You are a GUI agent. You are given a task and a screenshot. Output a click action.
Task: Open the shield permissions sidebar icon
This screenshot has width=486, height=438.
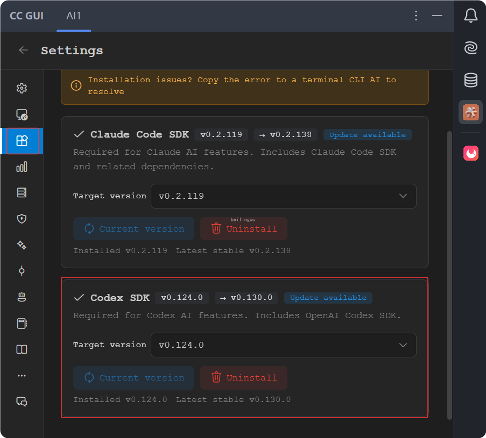click(22, 219)
